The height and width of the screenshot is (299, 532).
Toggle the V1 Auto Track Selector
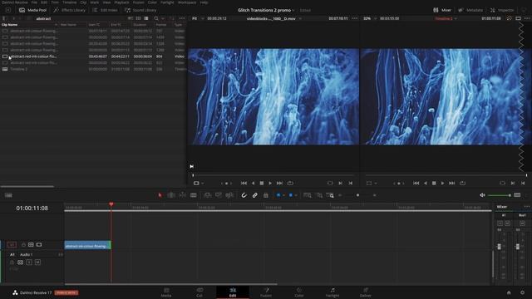(31, 244)
